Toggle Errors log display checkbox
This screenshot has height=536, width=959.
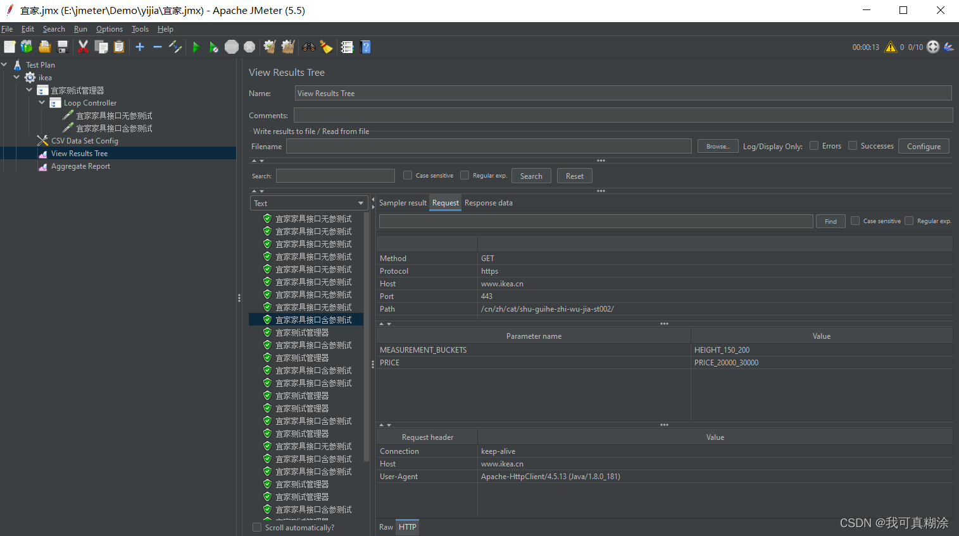pos(814,145)
